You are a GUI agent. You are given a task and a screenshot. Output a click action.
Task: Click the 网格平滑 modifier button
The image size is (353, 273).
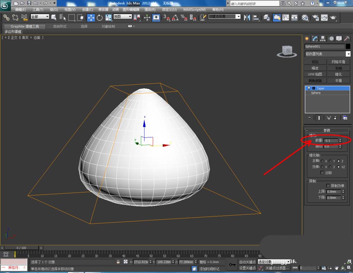pyautogui.click(x=338, y=62)
